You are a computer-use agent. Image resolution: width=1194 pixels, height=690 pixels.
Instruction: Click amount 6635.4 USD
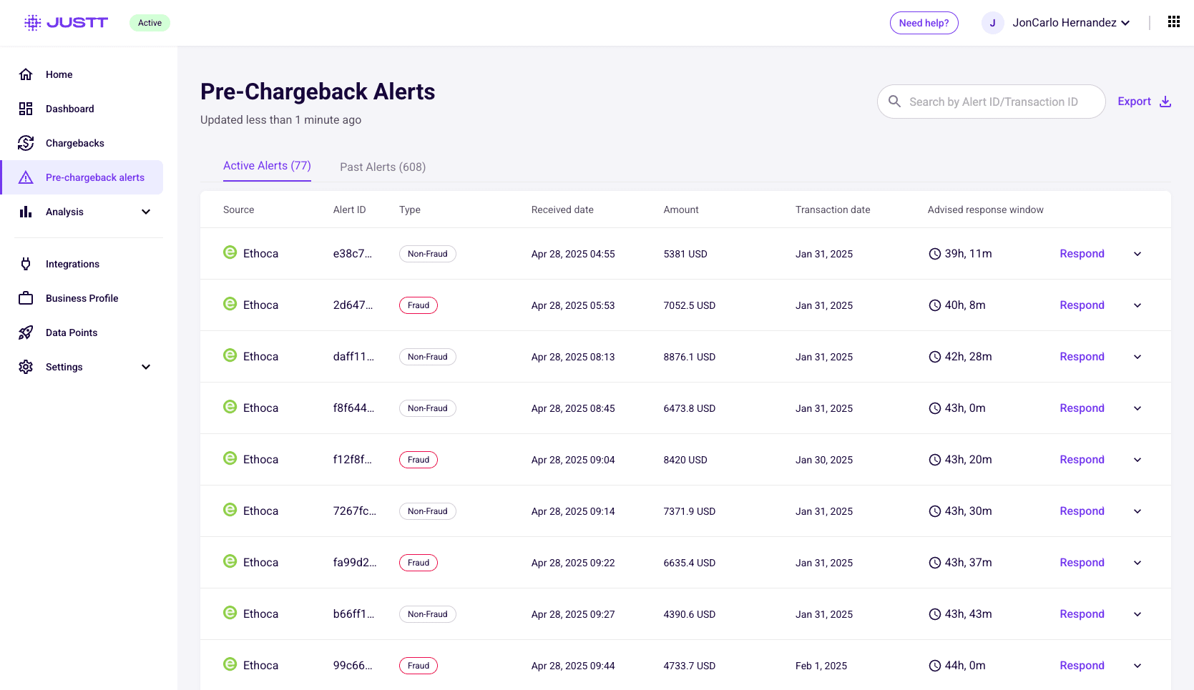click(689, 563)
